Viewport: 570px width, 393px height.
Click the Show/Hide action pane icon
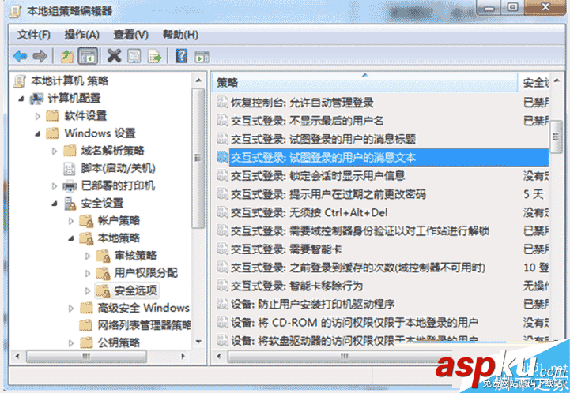coord(202,57)
